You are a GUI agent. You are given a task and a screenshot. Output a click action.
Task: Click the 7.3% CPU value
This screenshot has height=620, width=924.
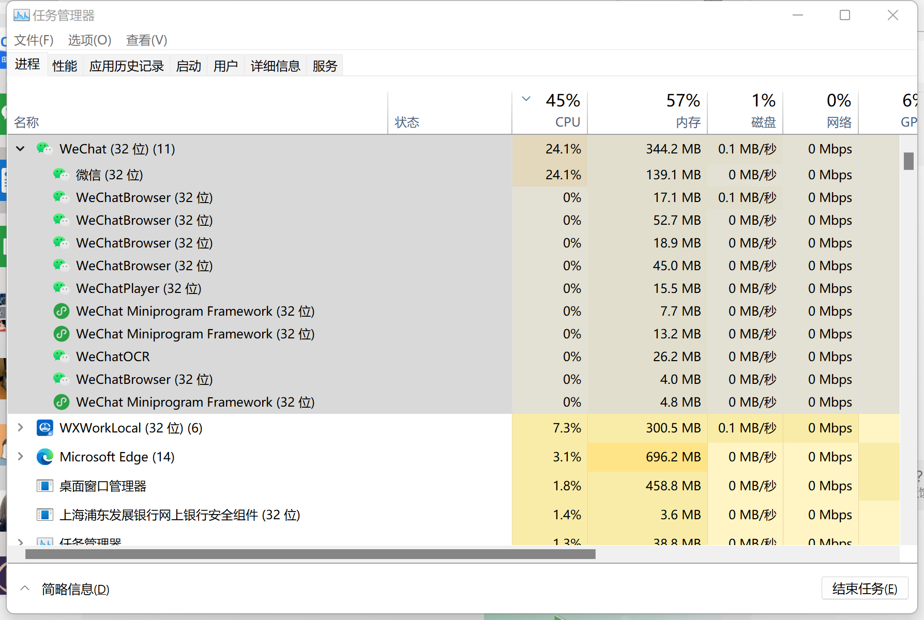[x=567, y=428]
